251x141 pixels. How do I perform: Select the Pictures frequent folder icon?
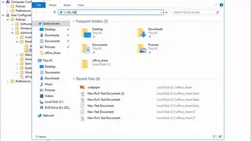click(142, 49)
